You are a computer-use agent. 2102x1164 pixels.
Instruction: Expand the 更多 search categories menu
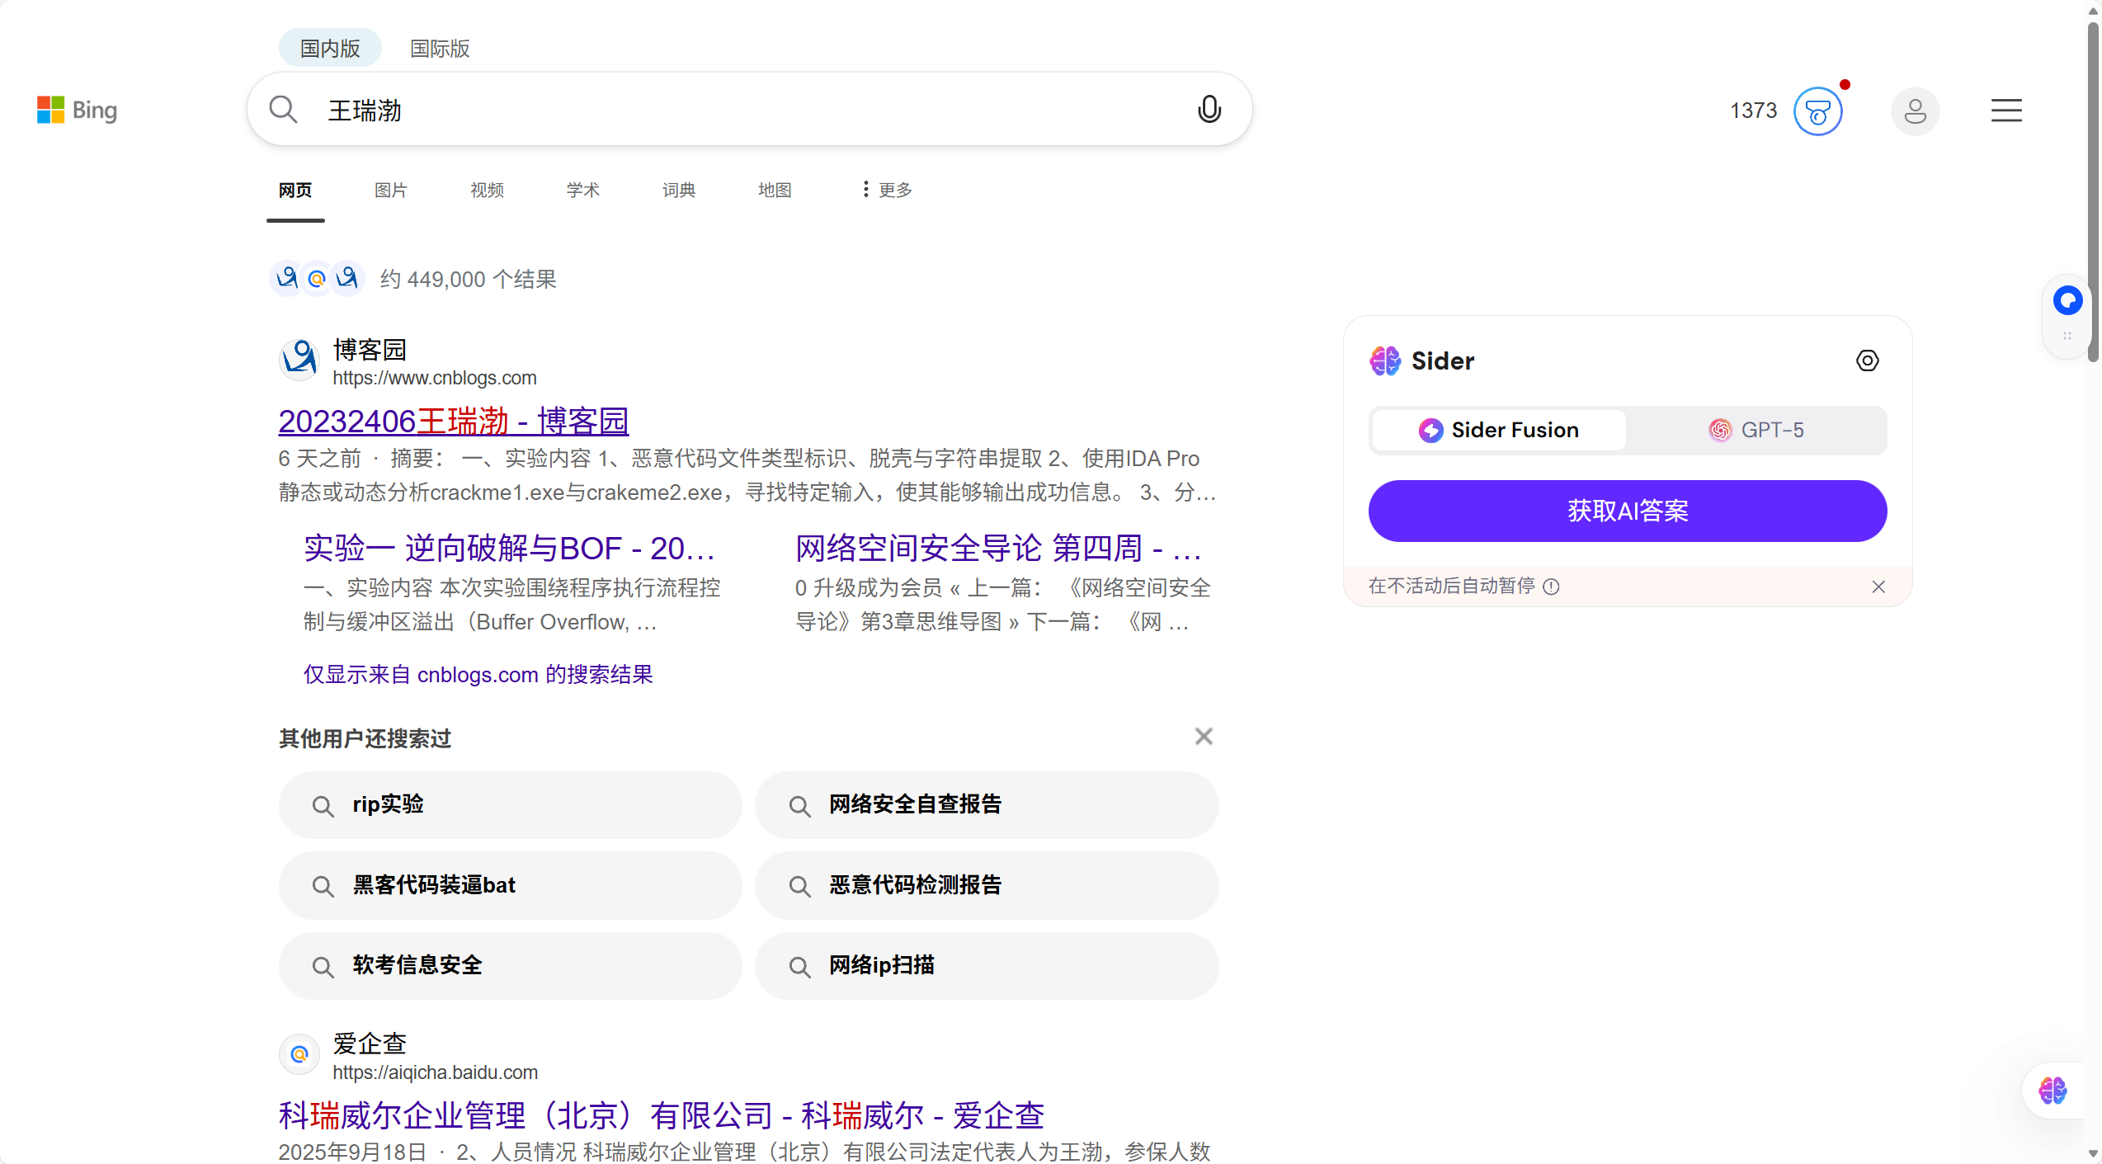(x=887, y=190)
